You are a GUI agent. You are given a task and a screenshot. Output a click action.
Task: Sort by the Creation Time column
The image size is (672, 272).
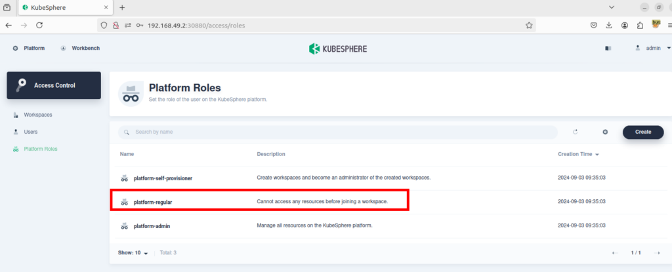coord(578,154)
